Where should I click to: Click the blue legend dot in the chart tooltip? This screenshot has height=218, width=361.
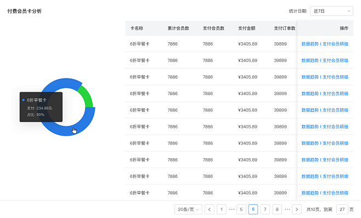tap(23, 100)
